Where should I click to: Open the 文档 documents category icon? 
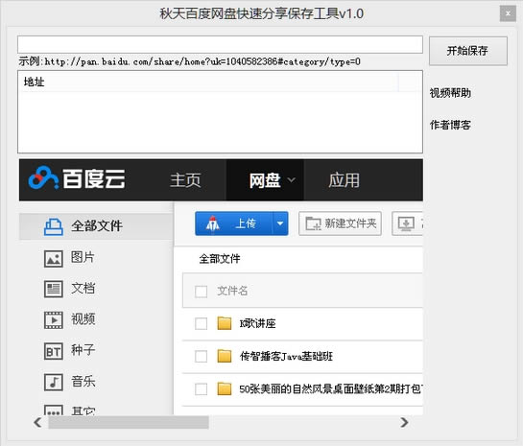[54, 289]
